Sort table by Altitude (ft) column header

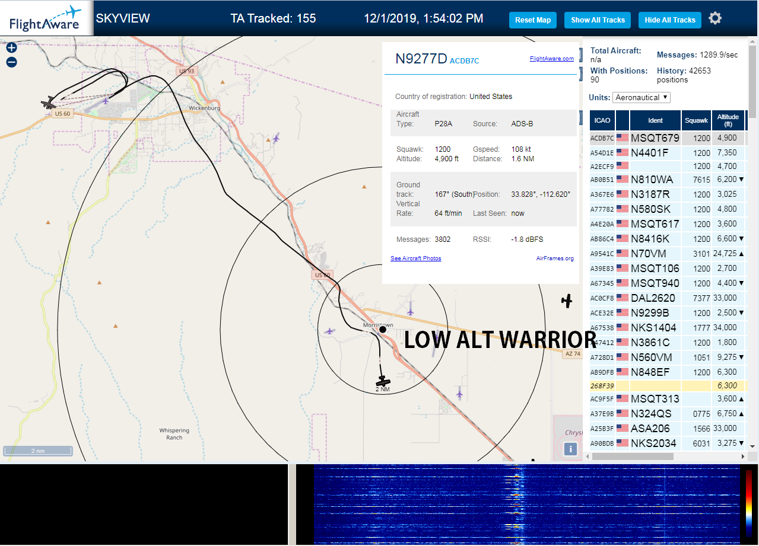pyautogui.click(x=728, y=120)
